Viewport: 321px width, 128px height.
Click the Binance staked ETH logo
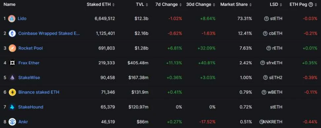coord(12,92)
